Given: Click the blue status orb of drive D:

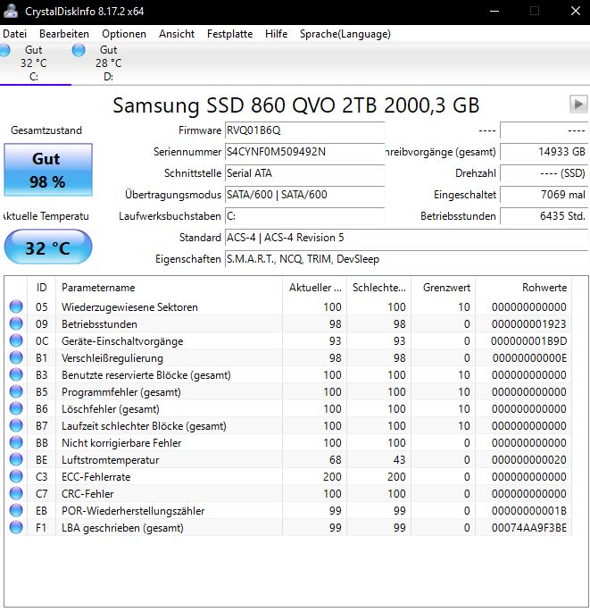Looking at the screenshot, I should click(x=79, y=50).
